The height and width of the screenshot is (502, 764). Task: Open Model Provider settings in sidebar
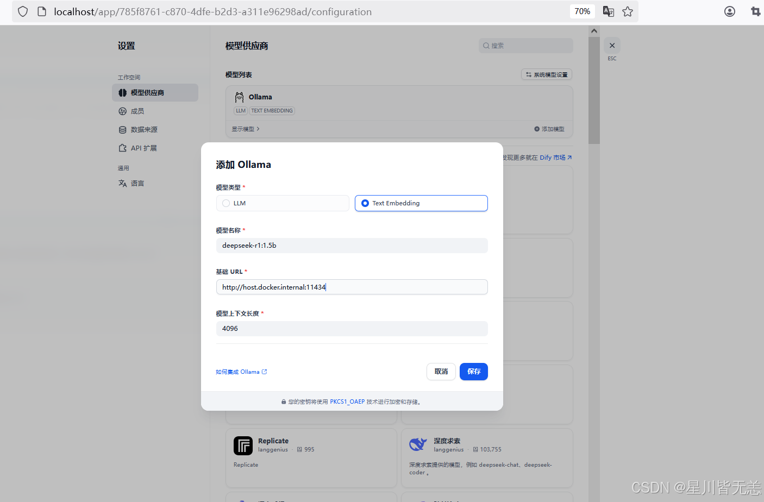click(x=155, y=93)
